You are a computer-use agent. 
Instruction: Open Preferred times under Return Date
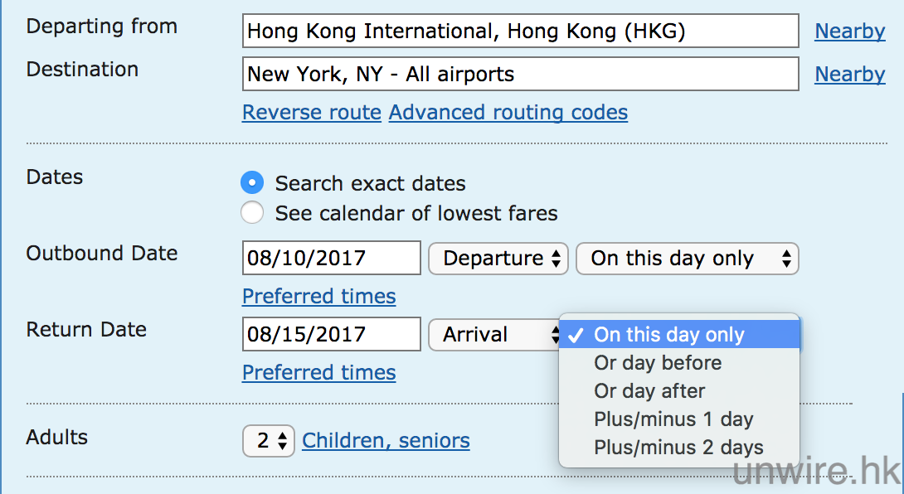pos(319,373)
